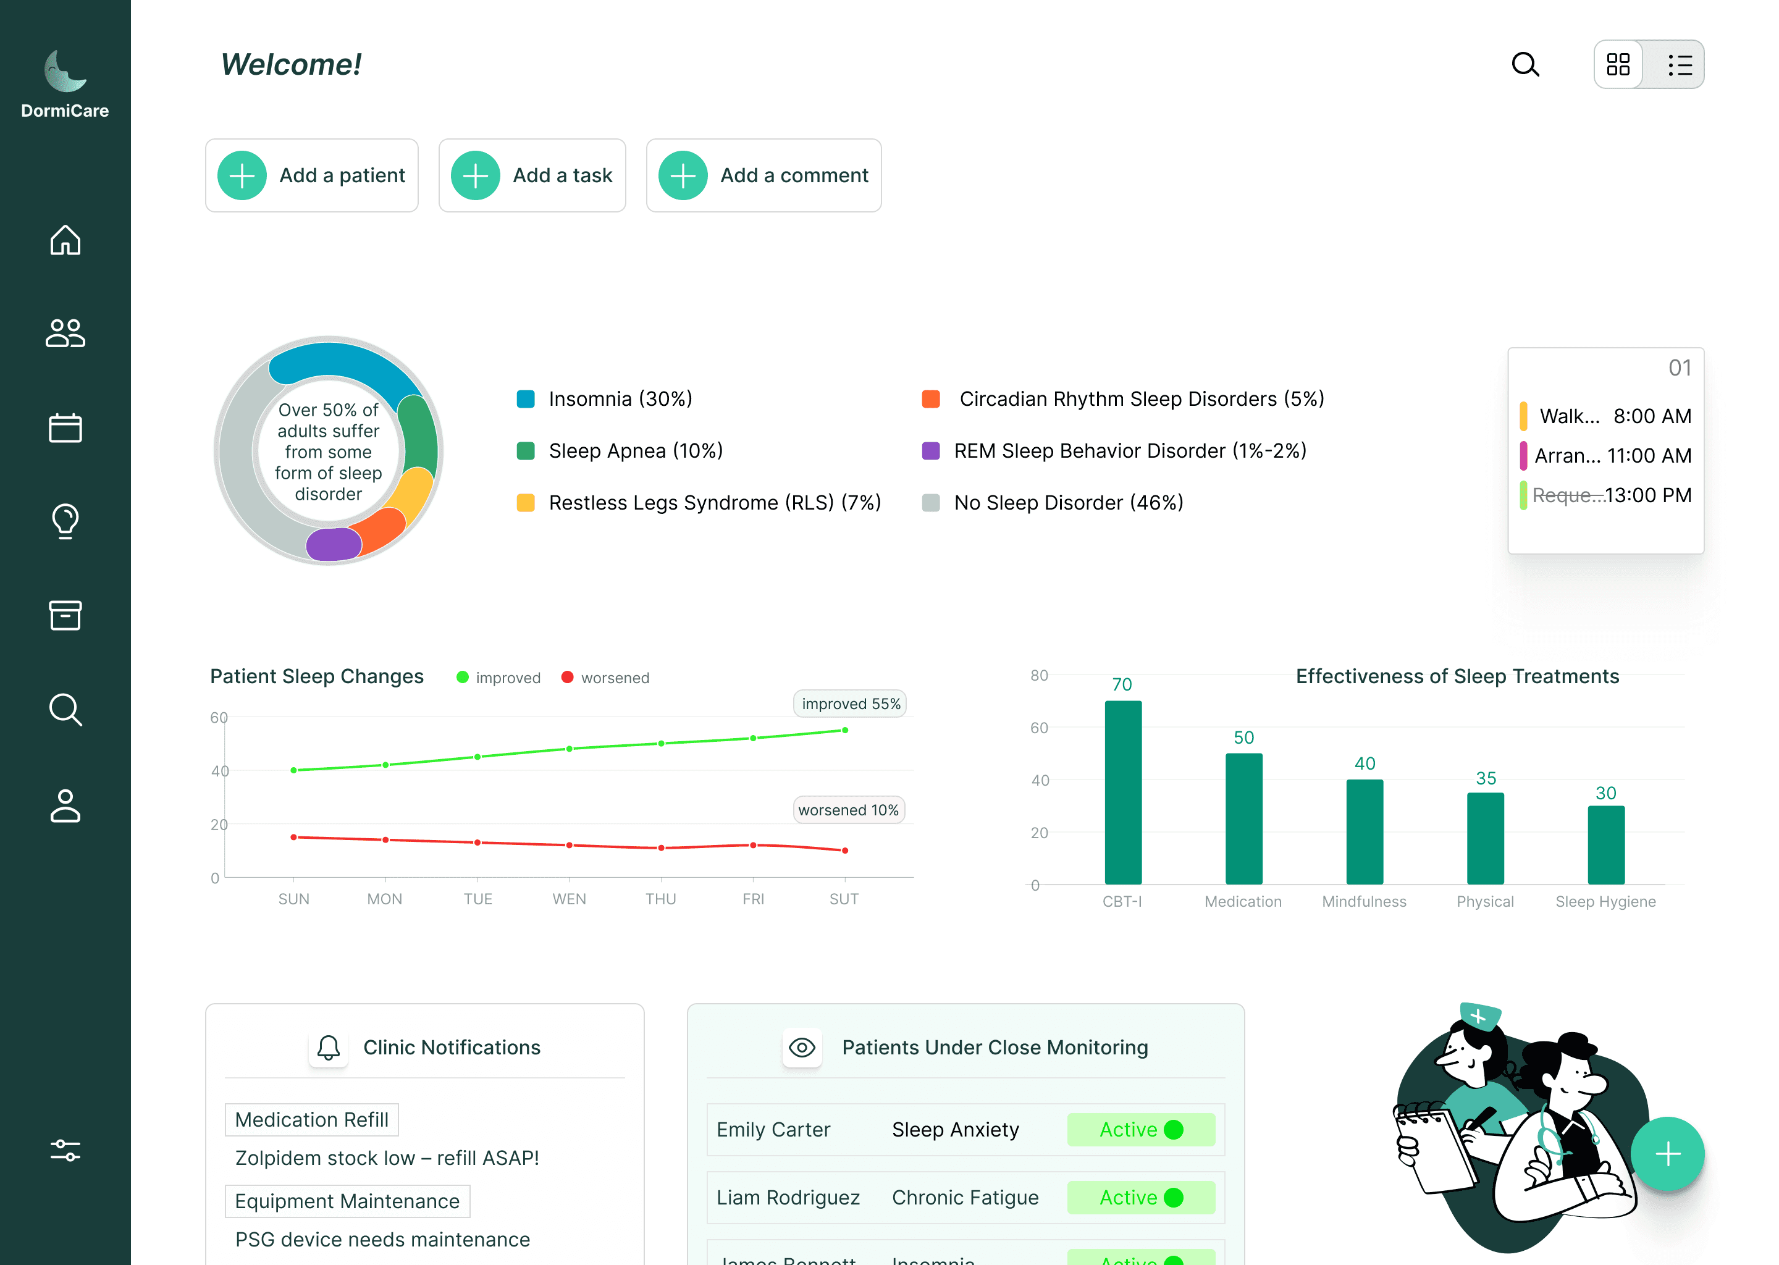Click the Insomnia blue legend swatch
Screen dimensions: 1779x1265
(x=526, y=399)
